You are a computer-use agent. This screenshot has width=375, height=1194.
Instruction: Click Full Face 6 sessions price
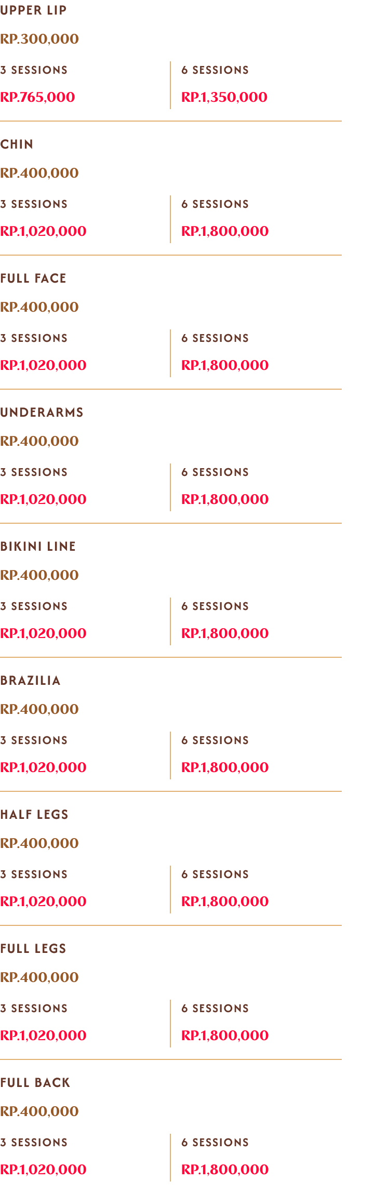point(225,365)
